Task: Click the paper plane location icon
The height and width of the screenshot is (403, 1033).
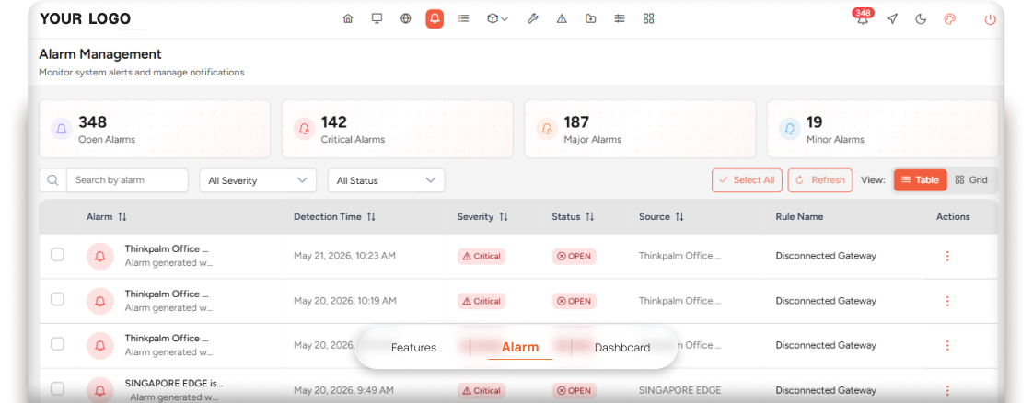Action: [x=892, y=19]
